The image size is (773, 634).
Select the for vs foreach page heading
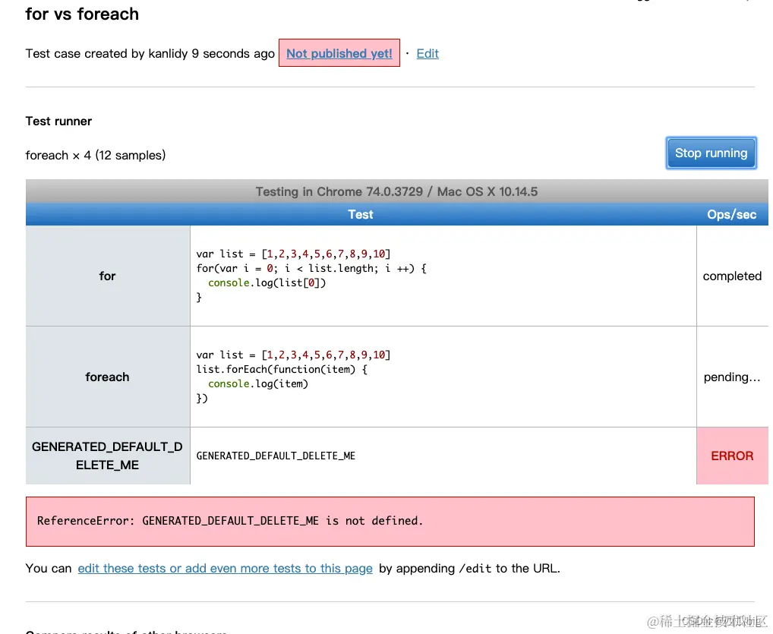point(82,14)
